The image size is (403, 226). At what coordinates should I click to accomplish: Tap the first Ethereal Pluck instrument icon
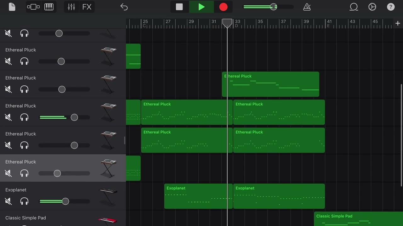point(108,56)
